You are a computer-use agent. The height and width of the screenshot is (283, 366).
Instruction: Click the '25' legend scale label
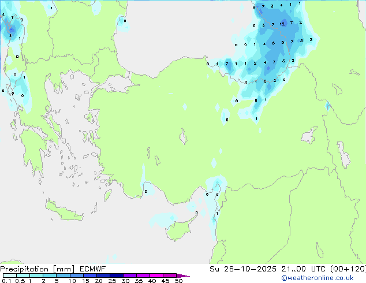[x=112, y=281]
